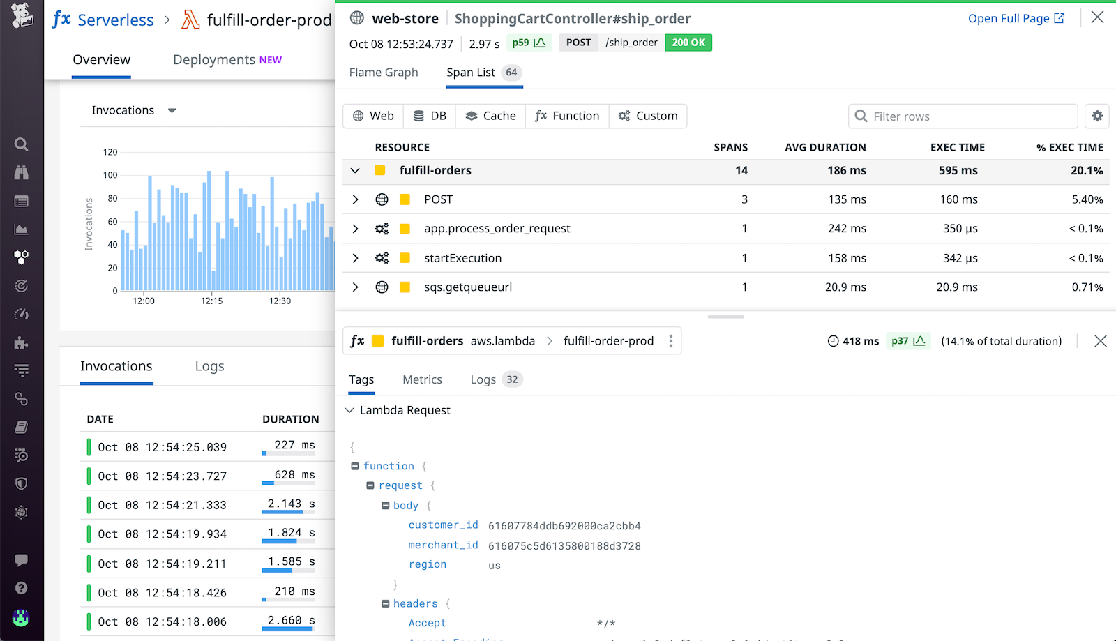Open the Logs tab with 32 entries
This screenshot has width=1116, height=641.
click(x=483, y=379)
